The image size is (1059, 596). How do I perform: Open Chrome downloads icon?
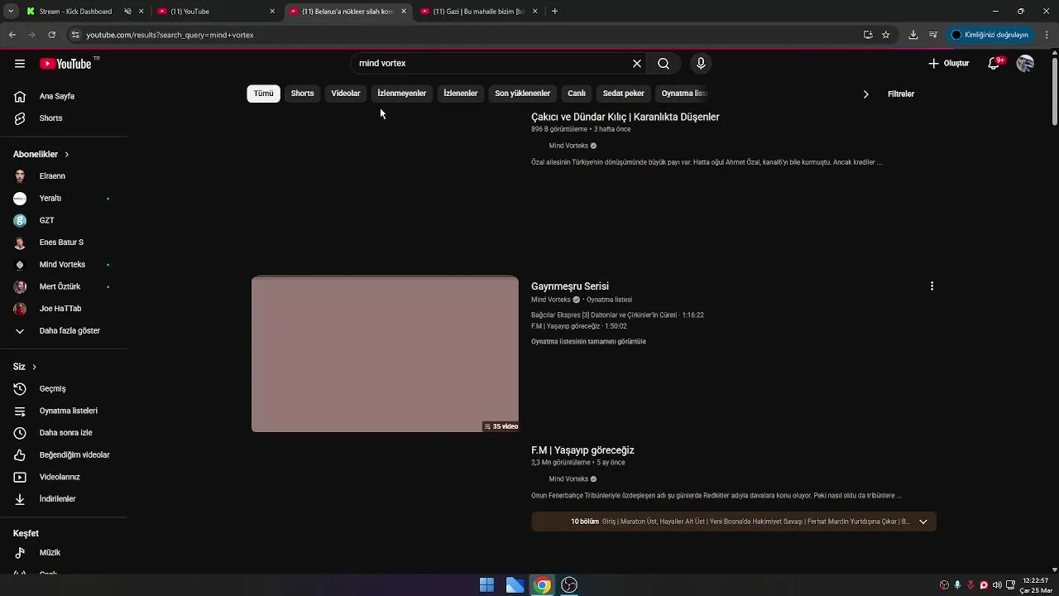[x=913, y=35]
